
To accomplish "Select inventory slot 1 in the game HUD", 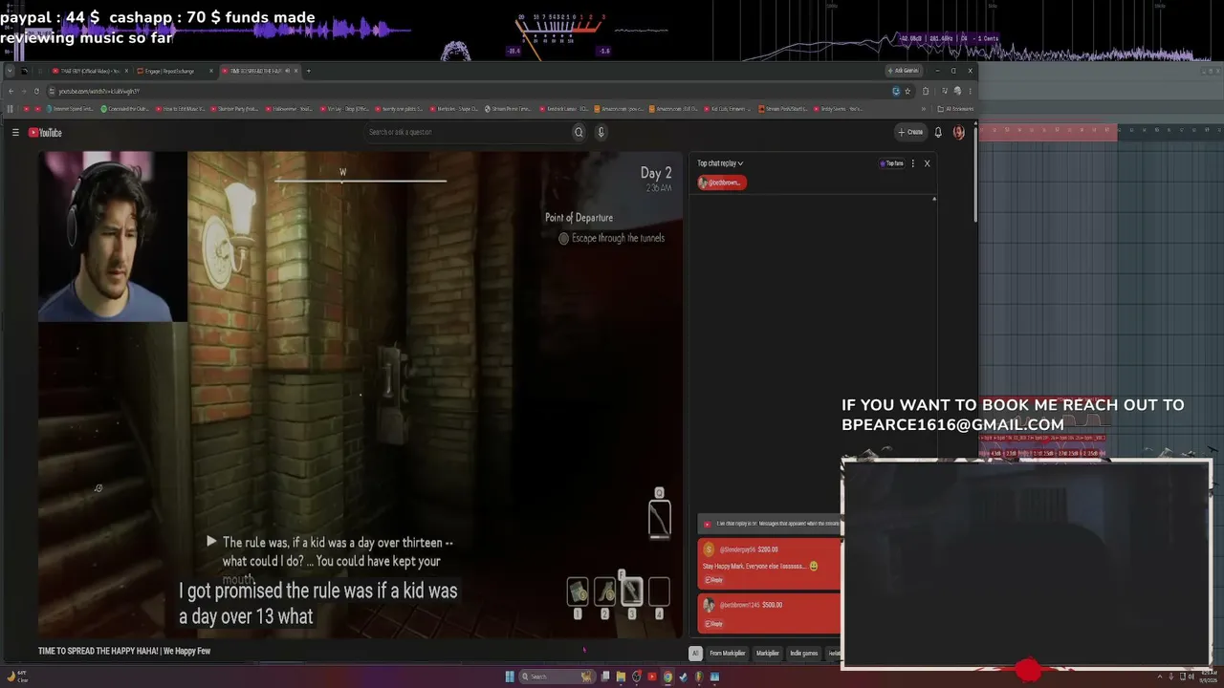I will coord(578,592).
